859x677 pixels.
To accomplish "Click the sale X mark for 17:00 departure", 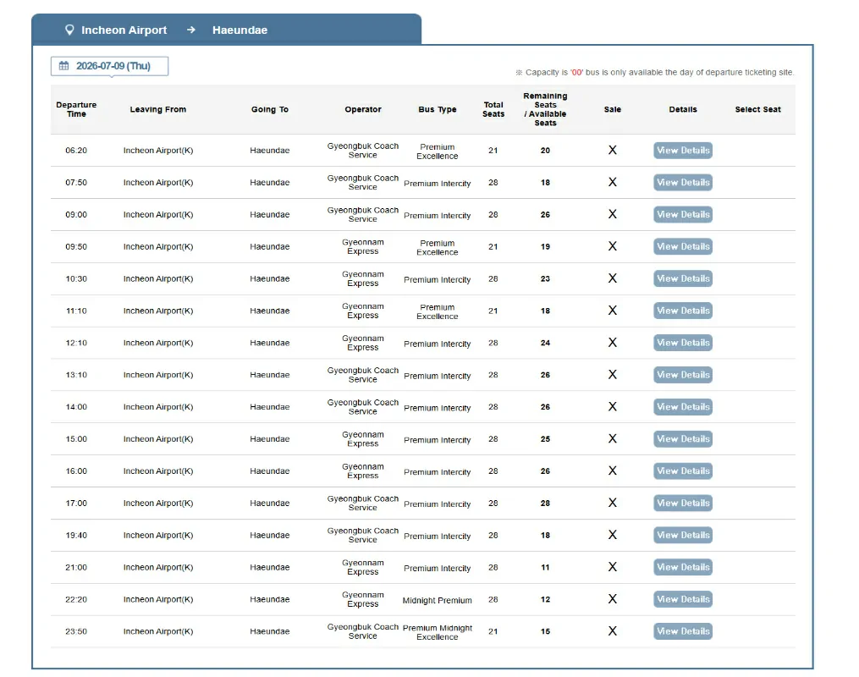I will pos(613,503).
